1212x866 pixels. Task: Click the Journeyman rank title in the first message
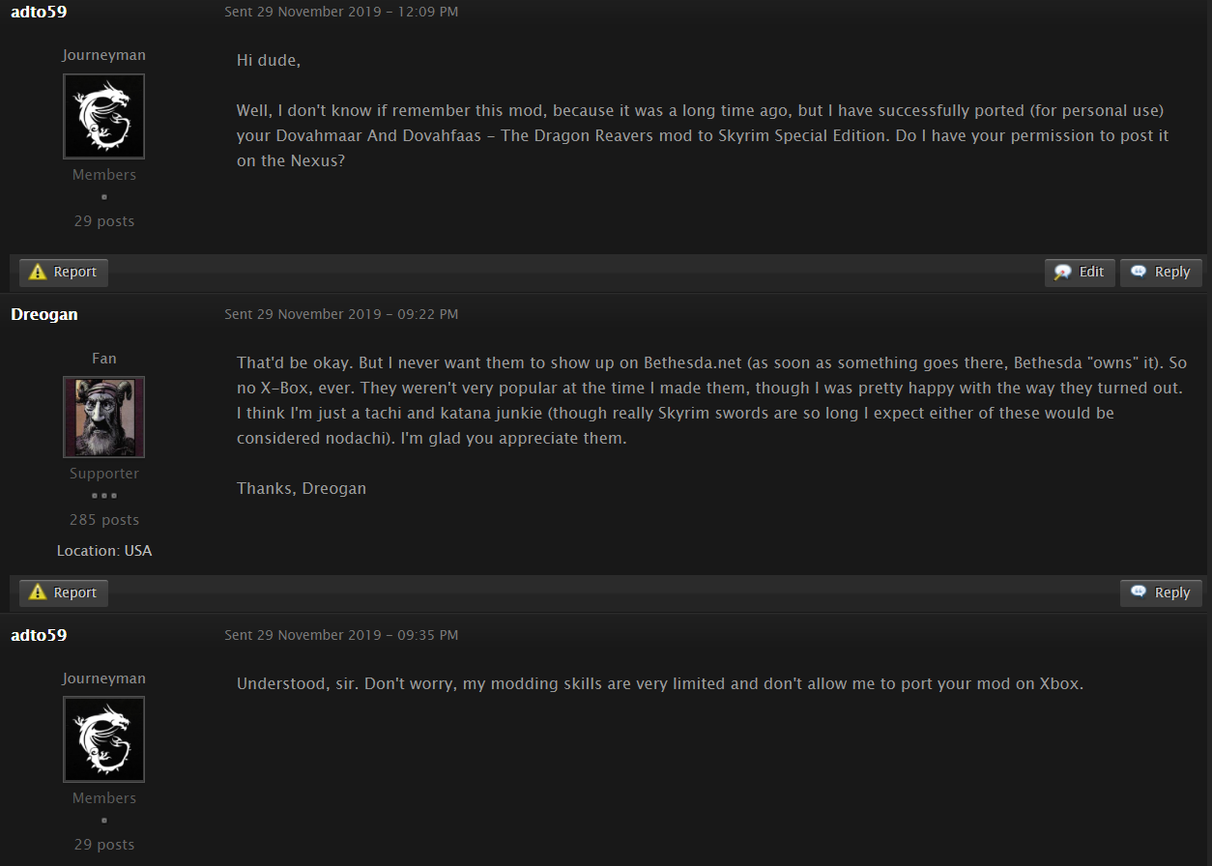coord(104,55)
